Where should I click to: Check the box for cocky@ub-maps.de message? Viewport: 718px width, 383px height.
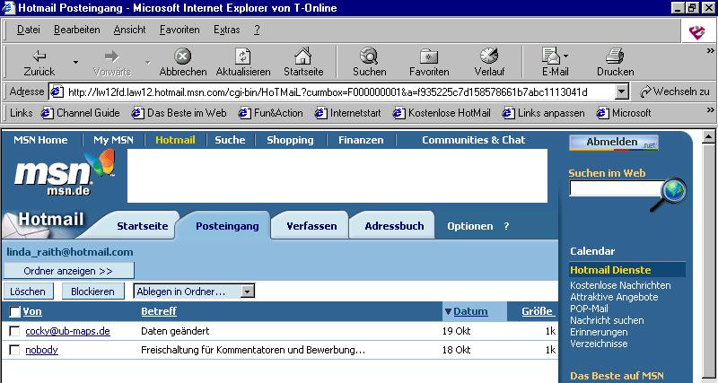pyautogui.click(x=14, y=331)
